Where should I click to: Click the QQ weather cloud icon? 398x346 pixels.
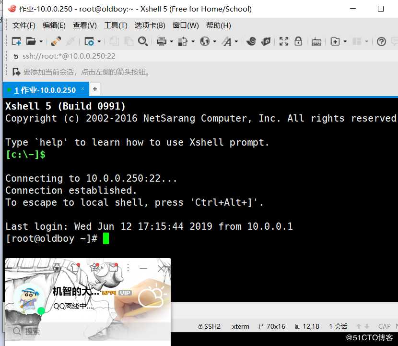click(x=152, y=296)
